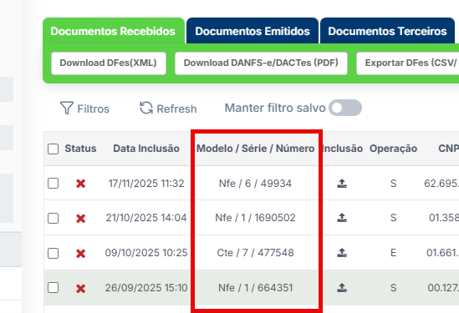459x313 pixels.
Task: Click the CNPJ value starting 01.358
Action: (444, 218)
